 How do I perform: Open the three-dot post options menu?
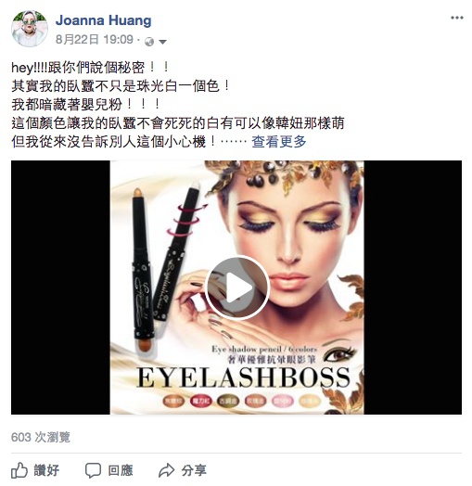(457, 18)
